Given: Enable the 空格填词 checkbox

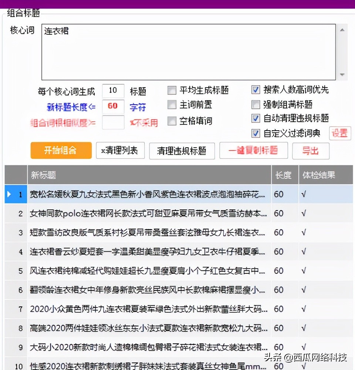Looking at the screenshot, I should (x=172, y=121).
